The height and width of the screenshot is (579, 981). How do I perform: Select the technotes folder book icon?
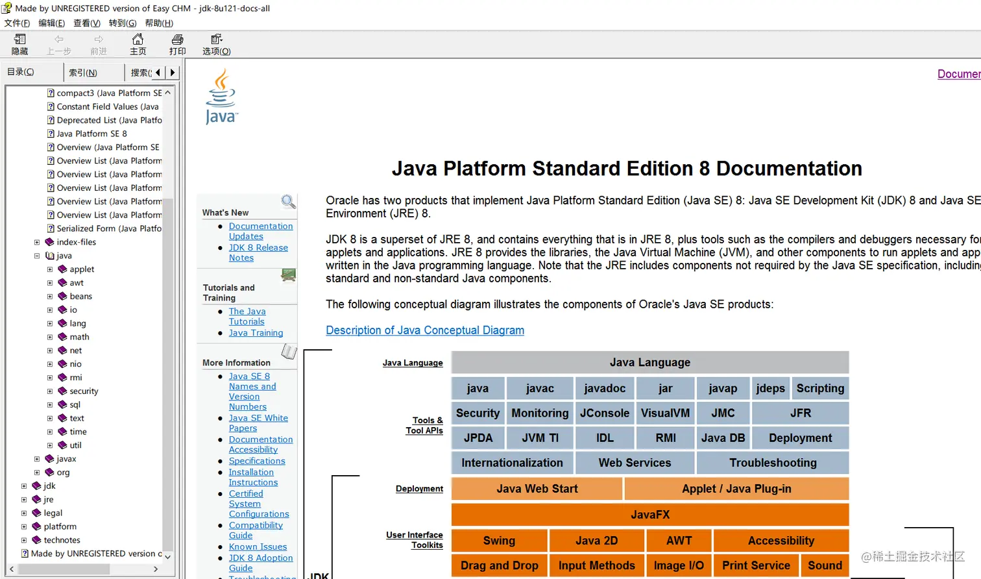(x=36, y=540)
